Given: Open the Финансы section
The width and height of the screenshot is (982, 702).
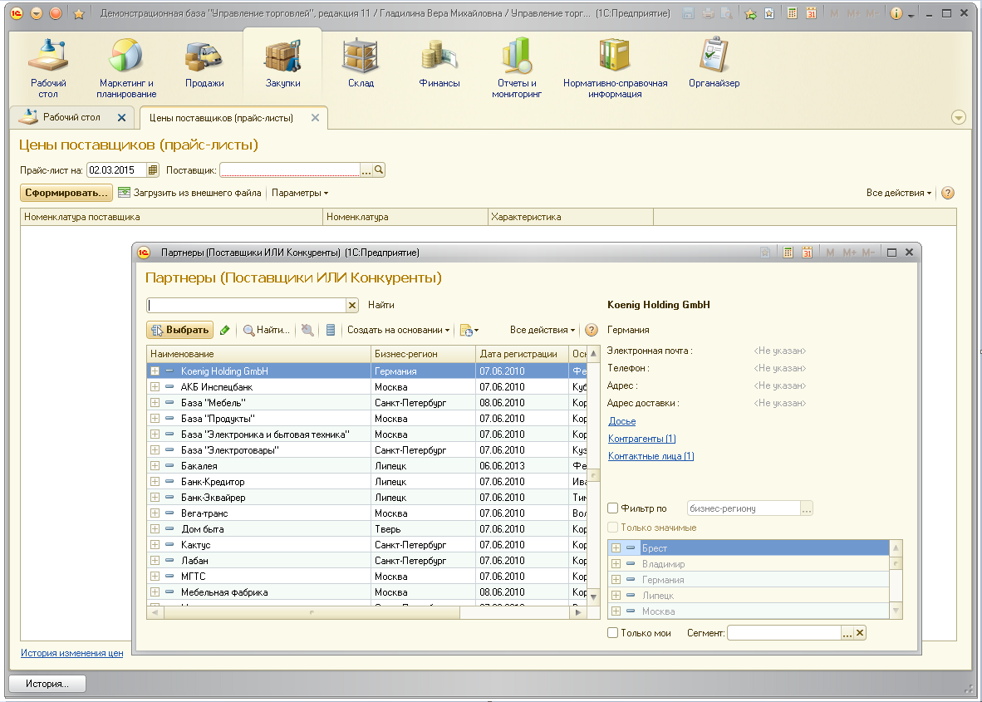Looking at the screenshot, I should 439,63.
